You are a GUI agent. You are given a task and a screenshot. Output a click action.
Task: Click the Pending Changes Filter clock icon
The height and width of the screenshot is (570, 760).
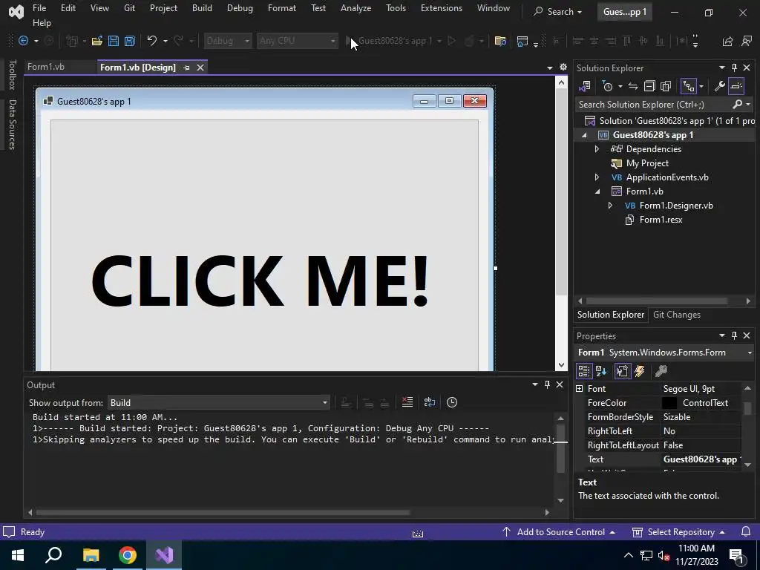pos(607,86)
